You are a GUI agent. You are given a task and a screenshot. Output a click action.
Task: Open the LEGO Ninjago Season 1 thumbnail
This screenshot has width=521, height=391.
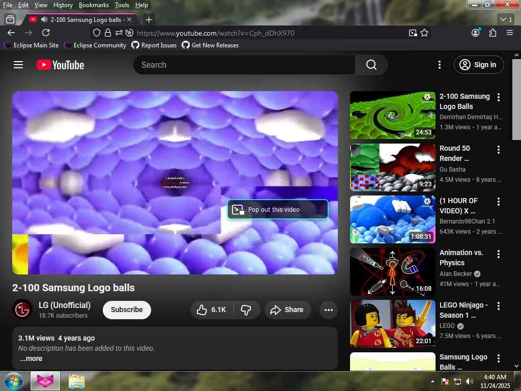(x=392, y=324)
